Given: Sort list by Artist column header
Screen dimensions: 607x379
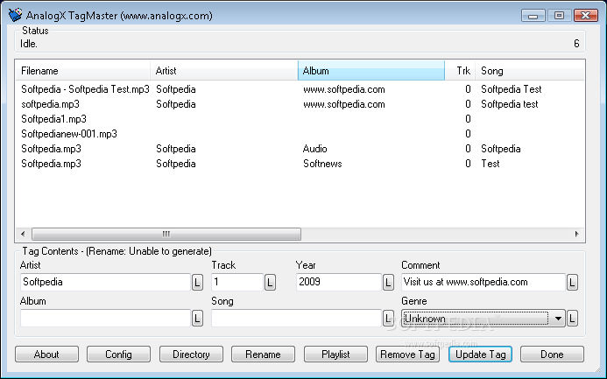Looking at the screenshot, I should click(x=223, y=70).
